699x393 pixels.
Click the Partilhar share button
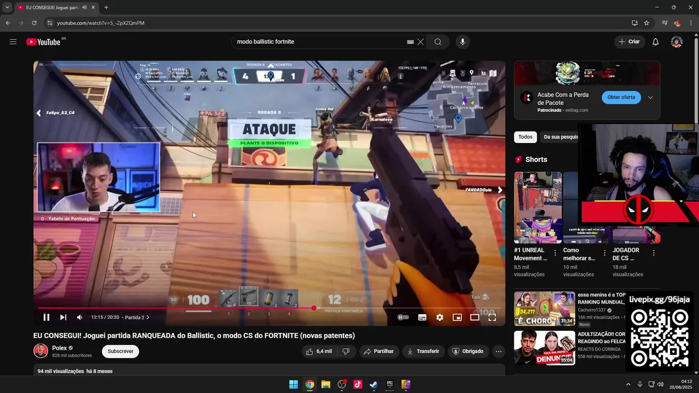[x=378, y=352]
